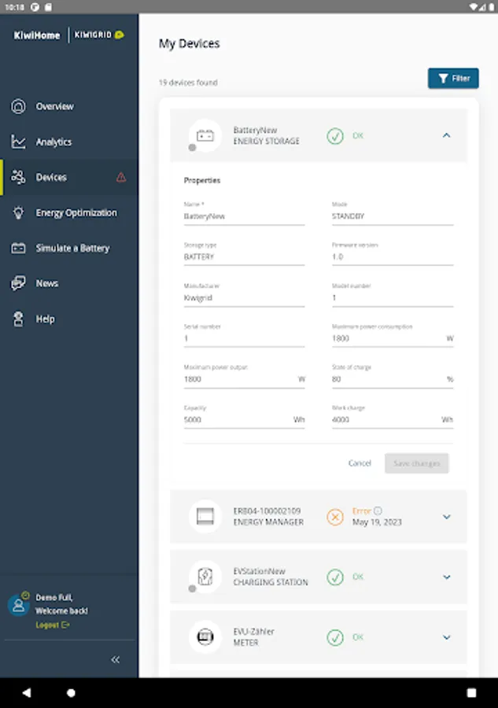498x708 pixels.
Task: Click the info icon beside Error
Action: click(378, 511)
